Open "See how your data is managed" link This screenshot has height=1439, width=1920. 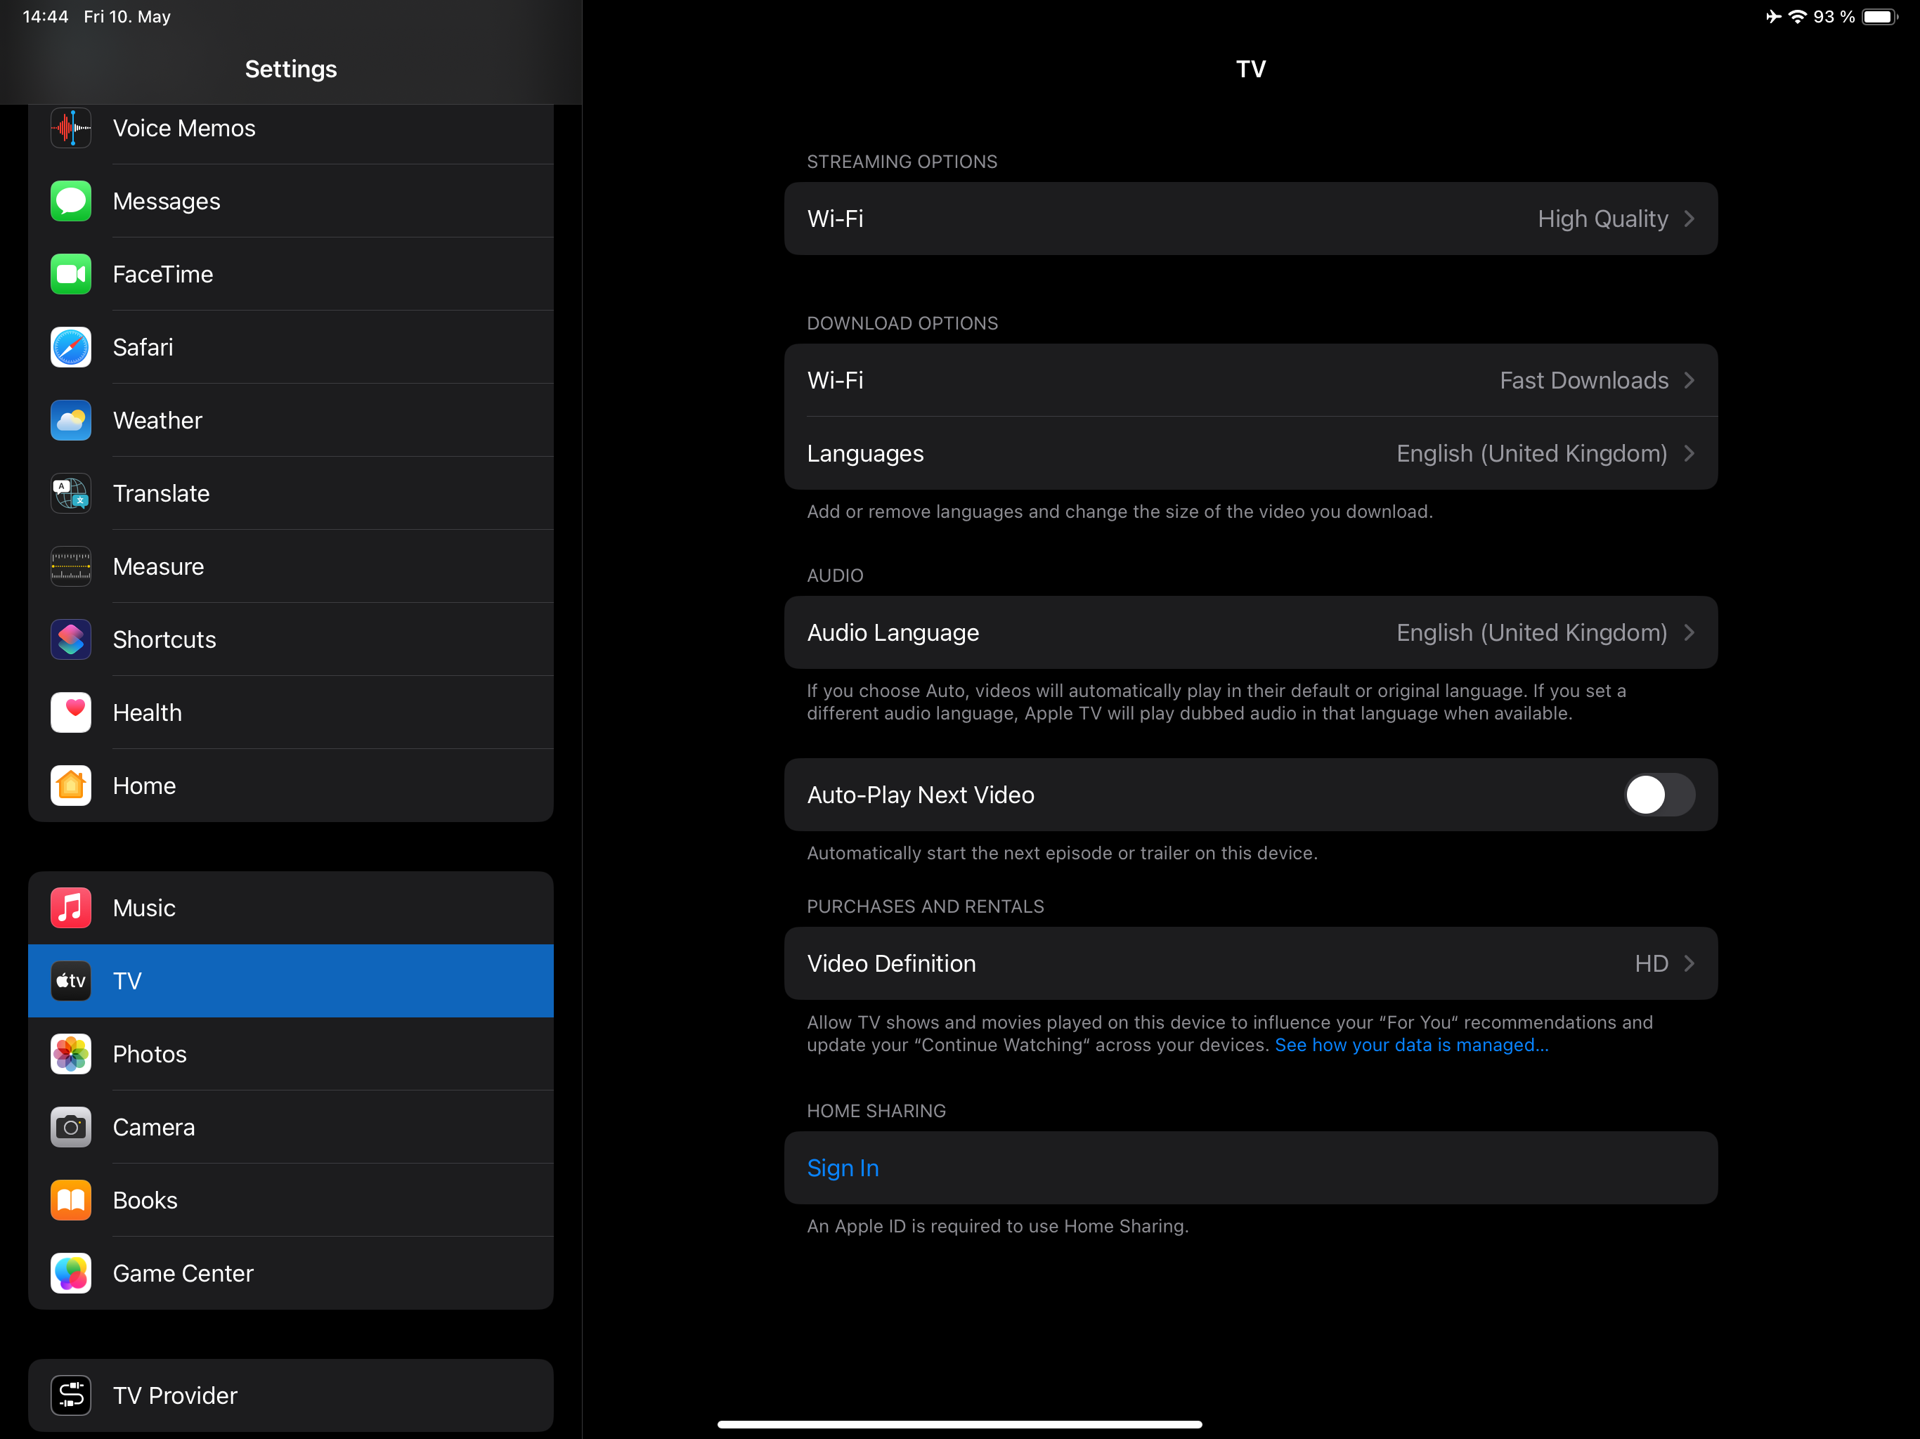coord(1410,1045)
